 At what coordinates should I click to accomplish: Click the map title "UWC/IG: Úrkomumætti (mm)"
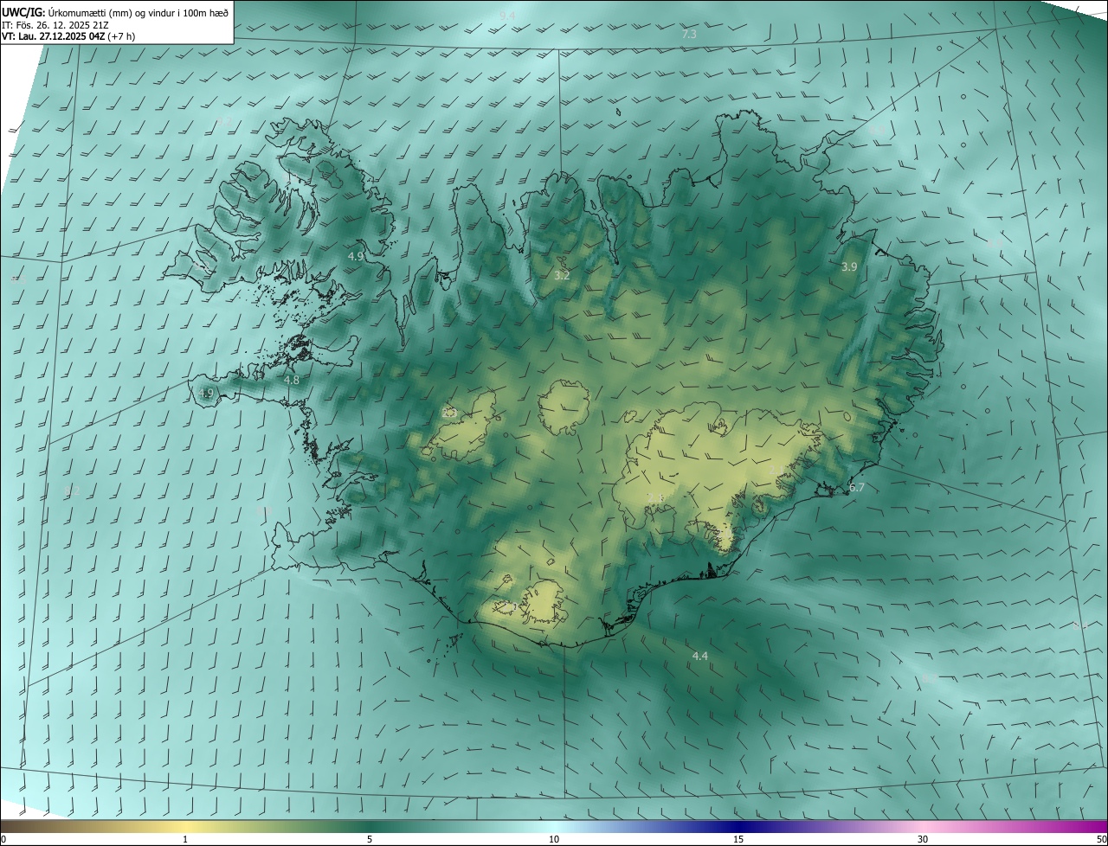coord(81,12)
